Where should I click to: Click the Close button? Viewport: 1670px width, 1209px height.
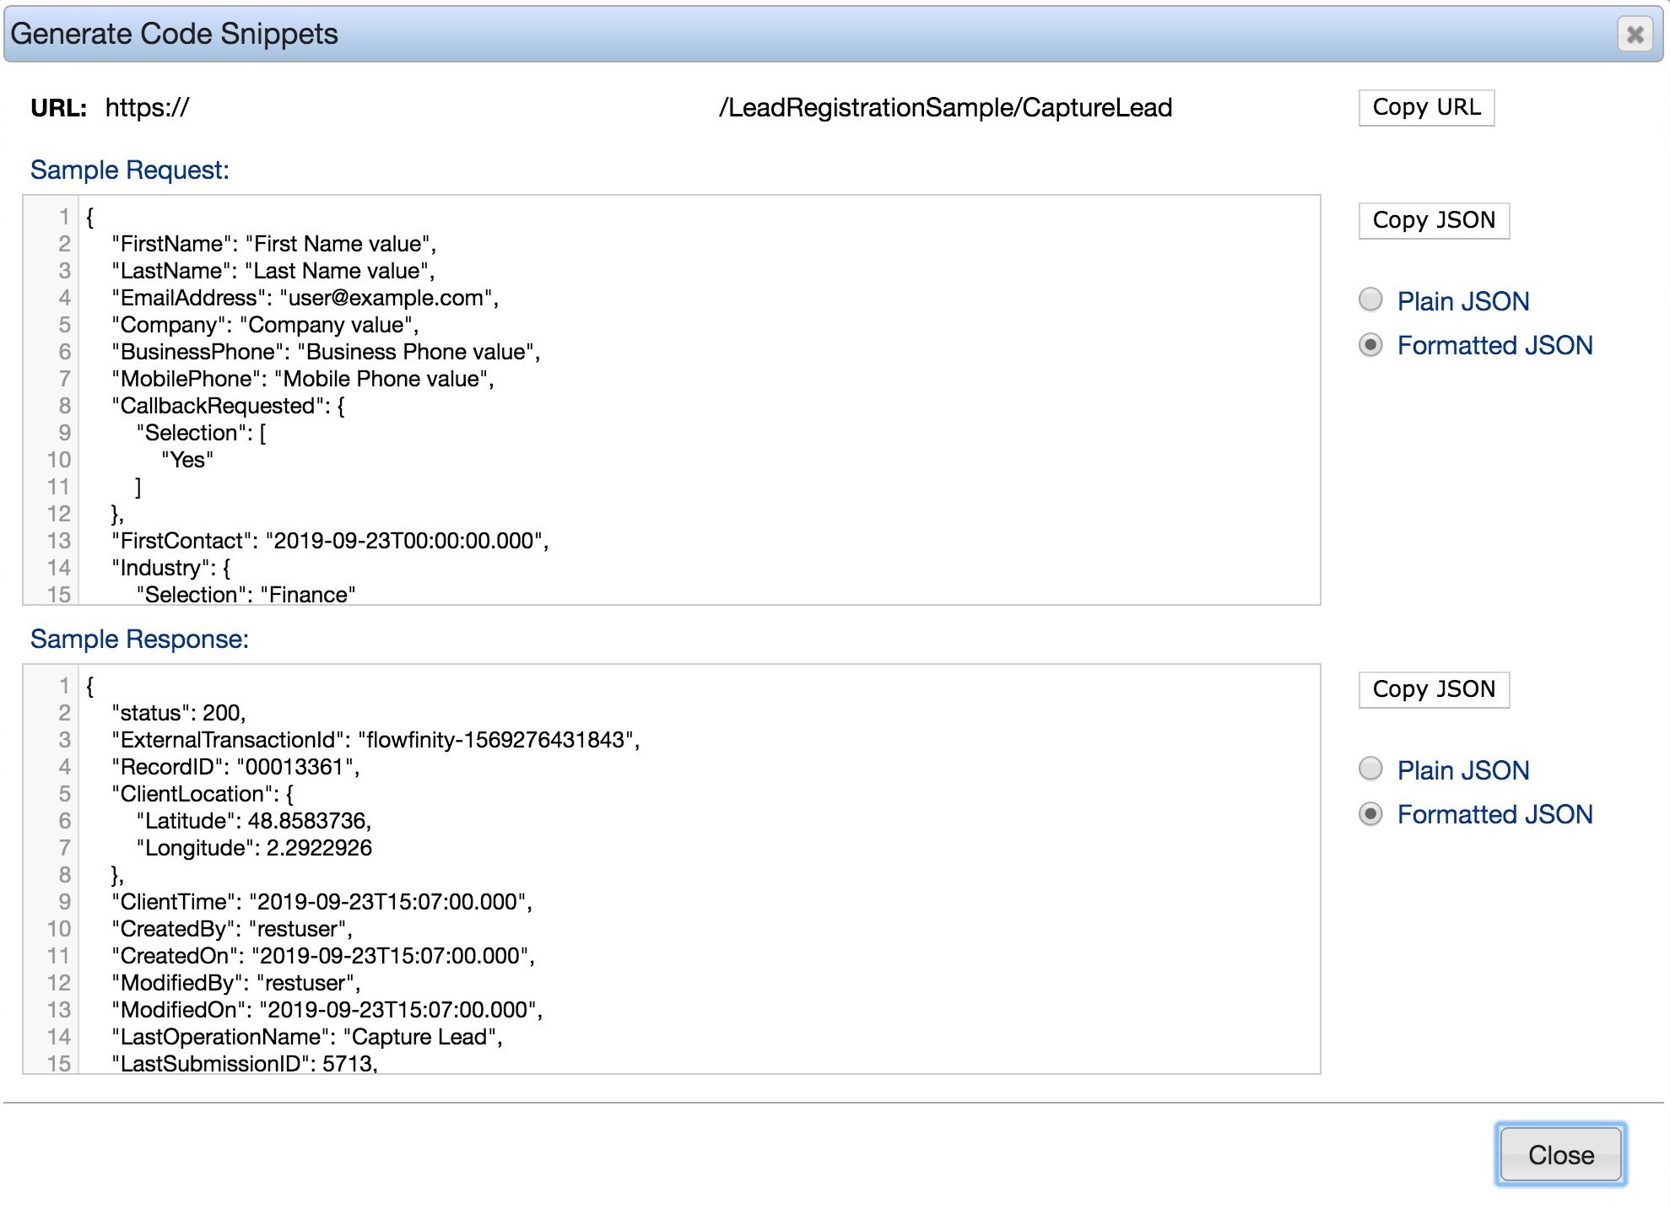click(1561, 1155)
